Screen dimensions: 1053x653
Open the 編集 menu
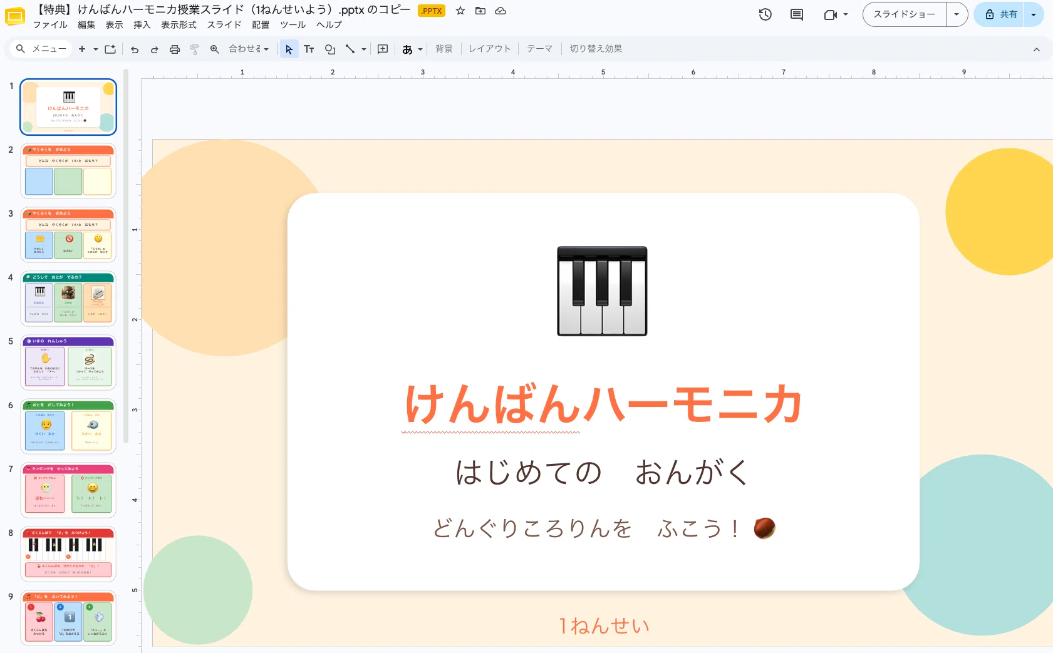point(86,25)
